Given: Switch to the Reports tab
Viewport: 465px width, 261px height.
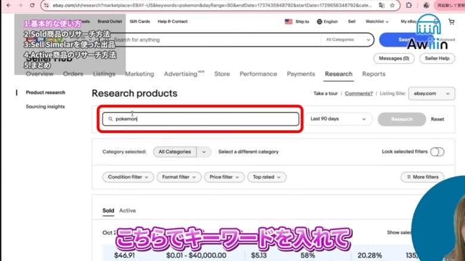Looking at the screenshot, I should (374, 74).
